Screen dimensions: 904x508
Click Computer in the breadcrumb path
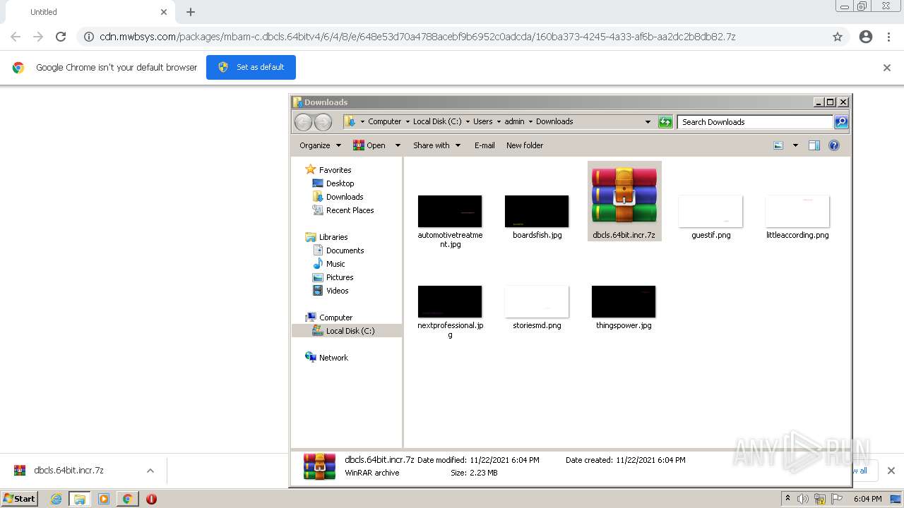pyautogui.click(x=384, y=121)
